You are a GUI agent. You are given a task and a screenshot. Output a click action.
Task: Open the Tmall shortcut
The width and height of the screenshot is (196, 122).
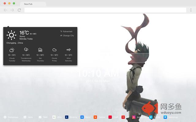(113, 117)
